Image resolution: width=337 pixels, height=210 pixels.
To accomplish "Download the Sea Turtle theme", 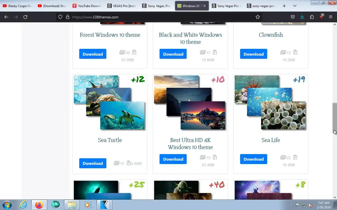I will [x=93, y=163].
